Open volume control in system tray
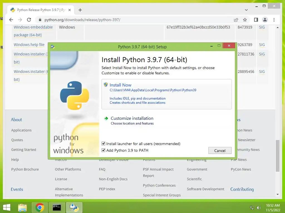 (x=259, y=207)
